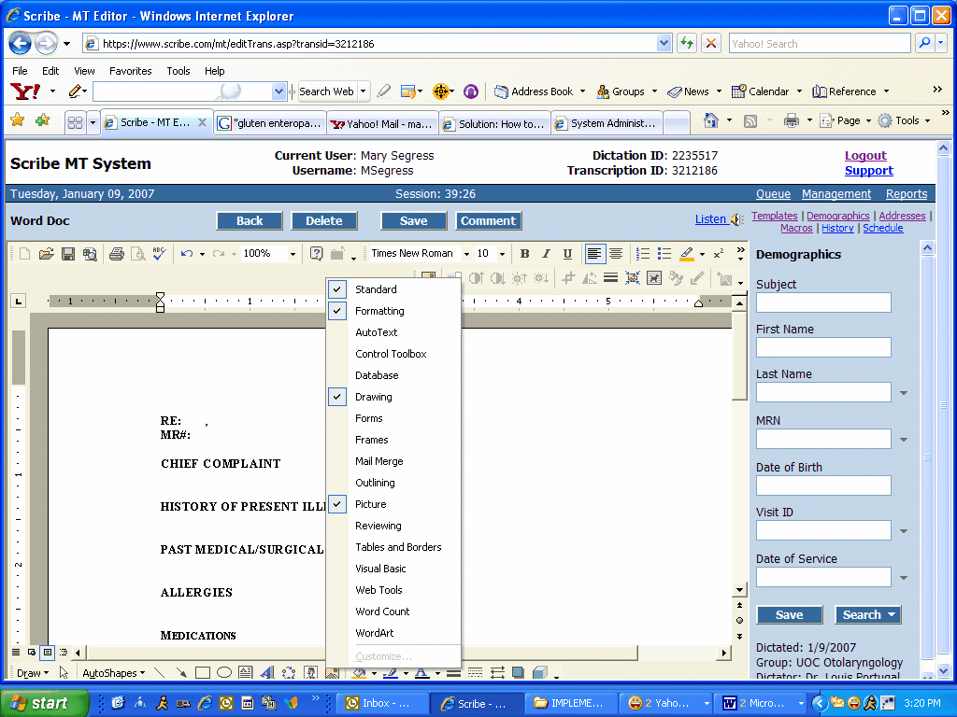The width and height of the screenshot is (957, 717).
Task: Click the IE Stop button
Action: click(x=711, y=43)
